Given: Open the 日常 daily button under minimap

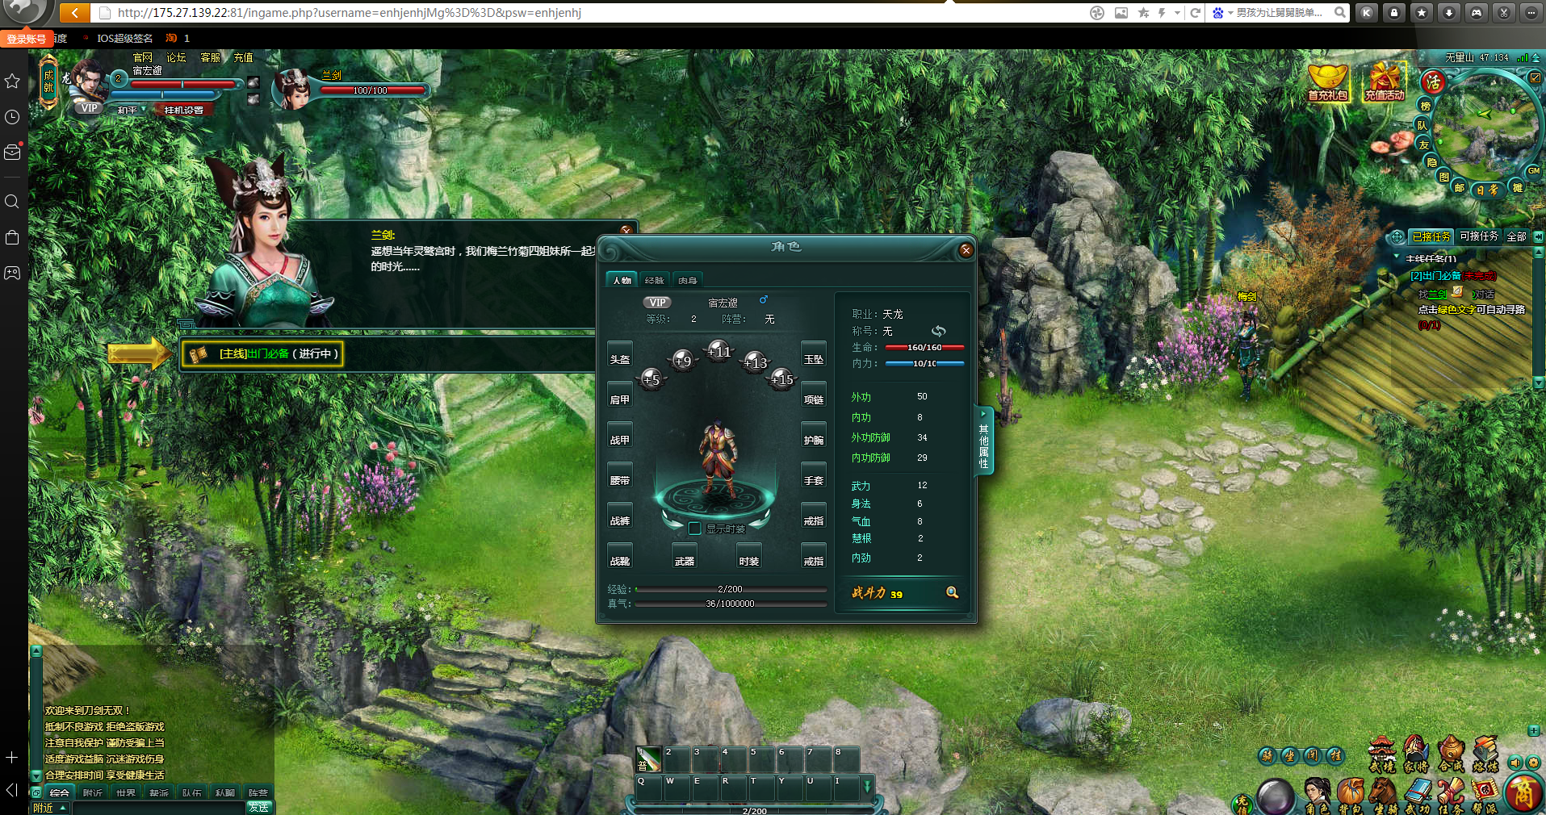Looking at the screenshot, I should pyautogui.click(x=1487, y=190).
